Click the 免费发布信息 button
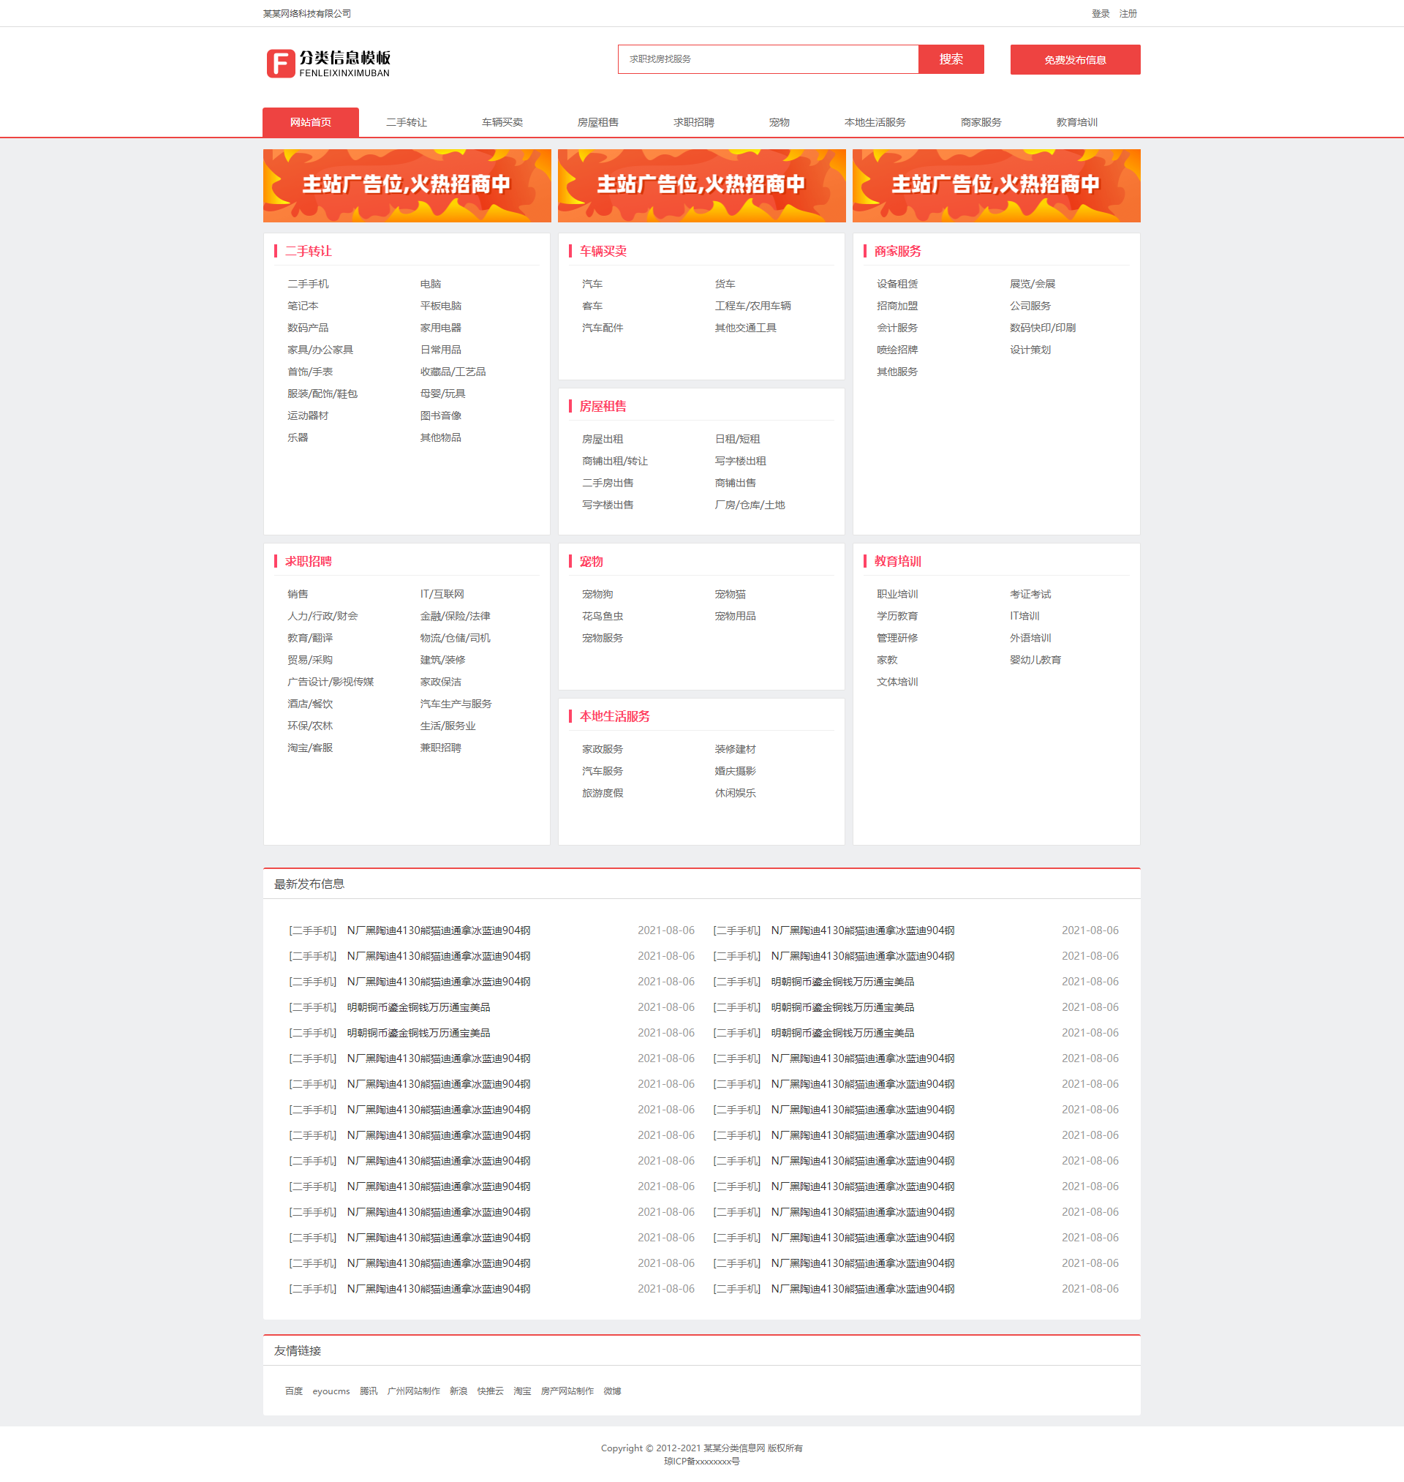The height and width of the screenshot is (1482, 1404). click(x=1075, y=60)
